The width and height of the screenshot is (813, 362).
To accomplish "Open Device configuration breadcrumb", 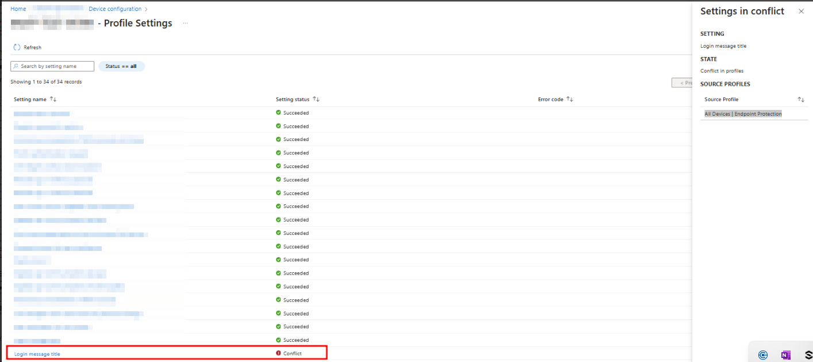I will point(115,9).
